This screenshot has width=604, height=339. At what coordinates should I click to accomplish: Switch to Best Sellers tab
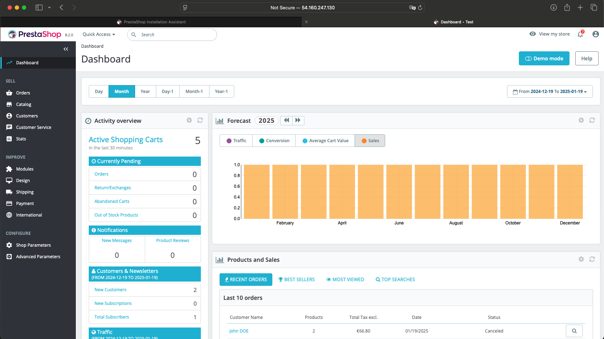click(296, 279)
